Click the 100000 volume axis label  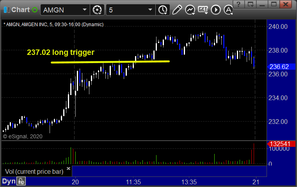(x=279, y=149)
